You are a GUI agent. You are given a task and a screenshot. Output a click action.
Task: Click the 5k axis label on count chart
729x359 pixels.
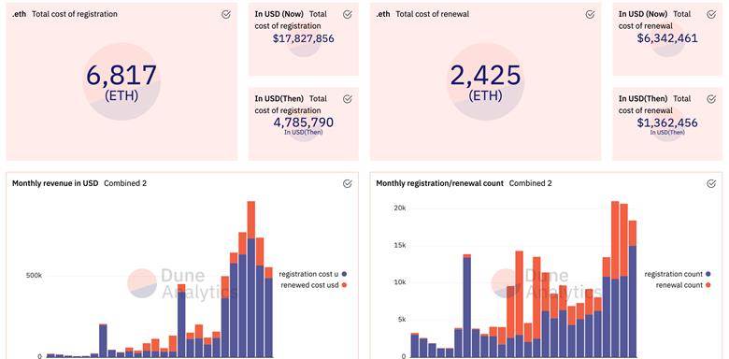point(403,320)
